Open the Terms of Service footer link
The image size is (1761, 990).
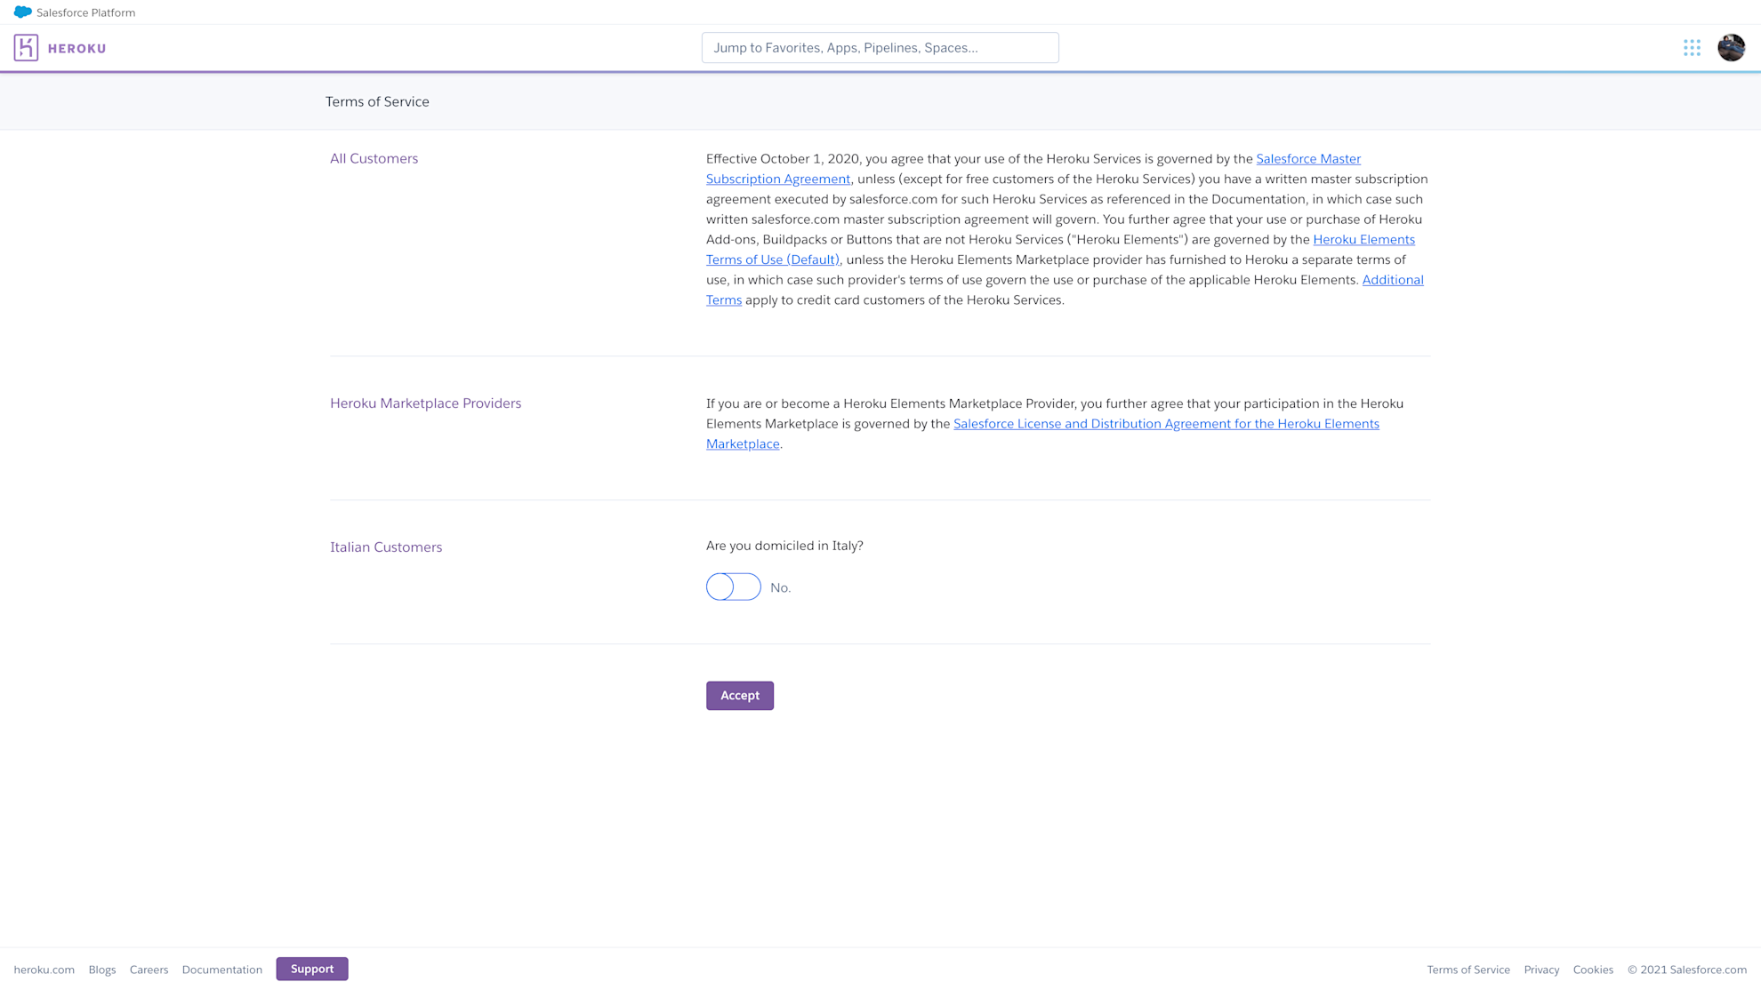coord(1468,970)
